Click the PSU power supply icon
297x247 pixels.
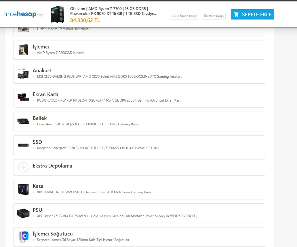point(23,213)
